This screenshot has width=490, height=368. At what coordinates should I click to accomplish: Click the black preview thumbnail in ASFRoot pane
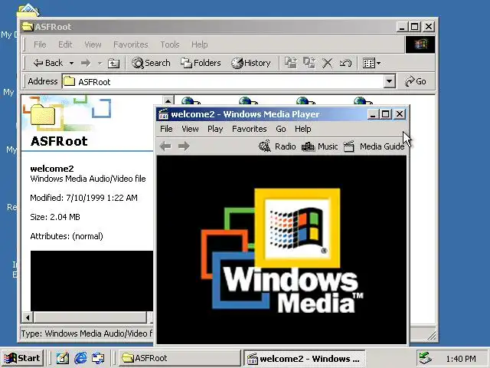coord(92,281)
